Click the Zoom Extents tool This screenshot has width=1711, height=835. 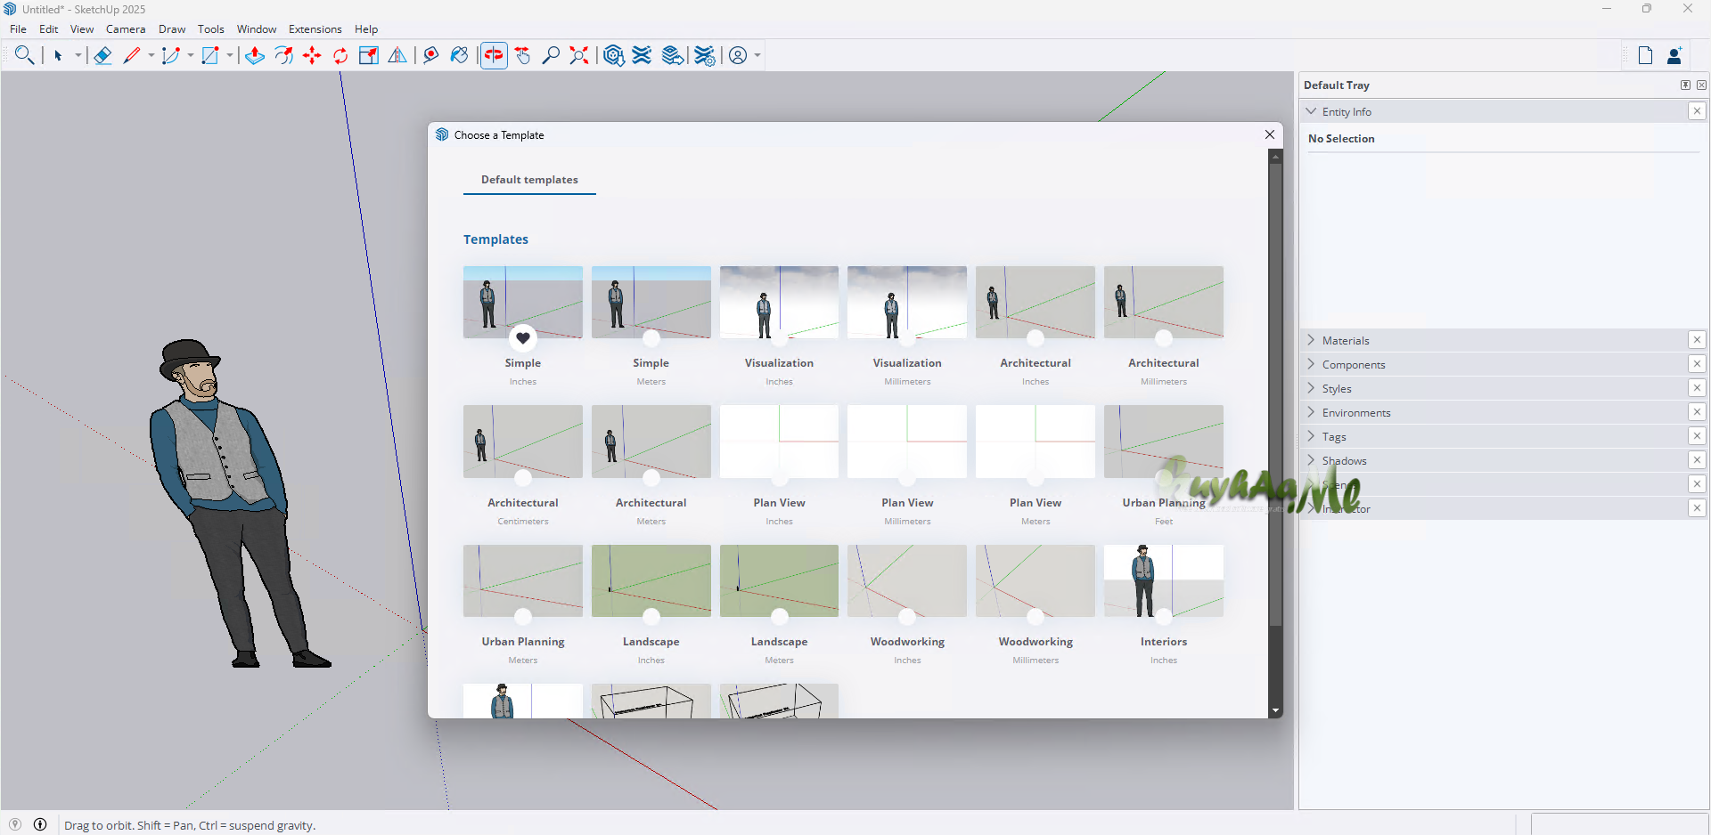[579, 55]
